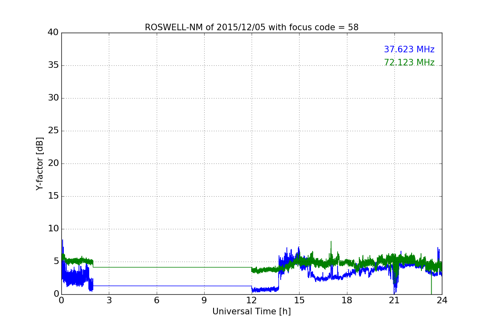The height and width of the screenshot is (327, 491).
Task: Click y-axis tick label '20'
Action: pos(54,163)
